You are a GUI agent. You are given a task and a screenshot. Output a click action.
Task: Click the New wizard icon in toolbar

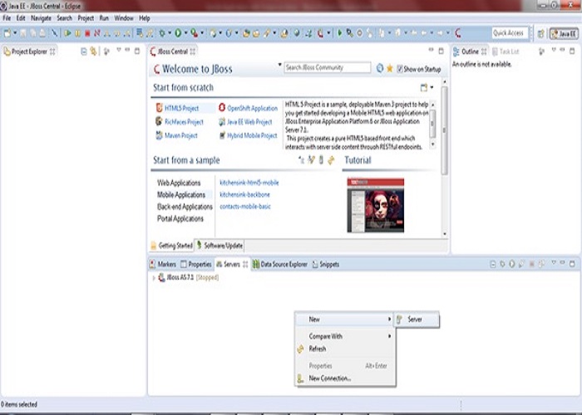(x=7, y=33)
